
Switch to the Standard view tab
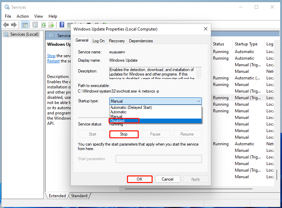tap(79, 196)
